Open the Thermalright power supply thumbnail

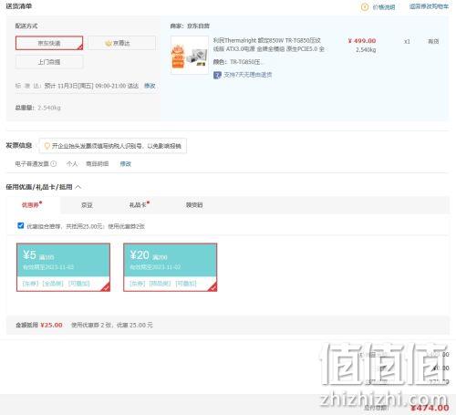tap(190, 55)
